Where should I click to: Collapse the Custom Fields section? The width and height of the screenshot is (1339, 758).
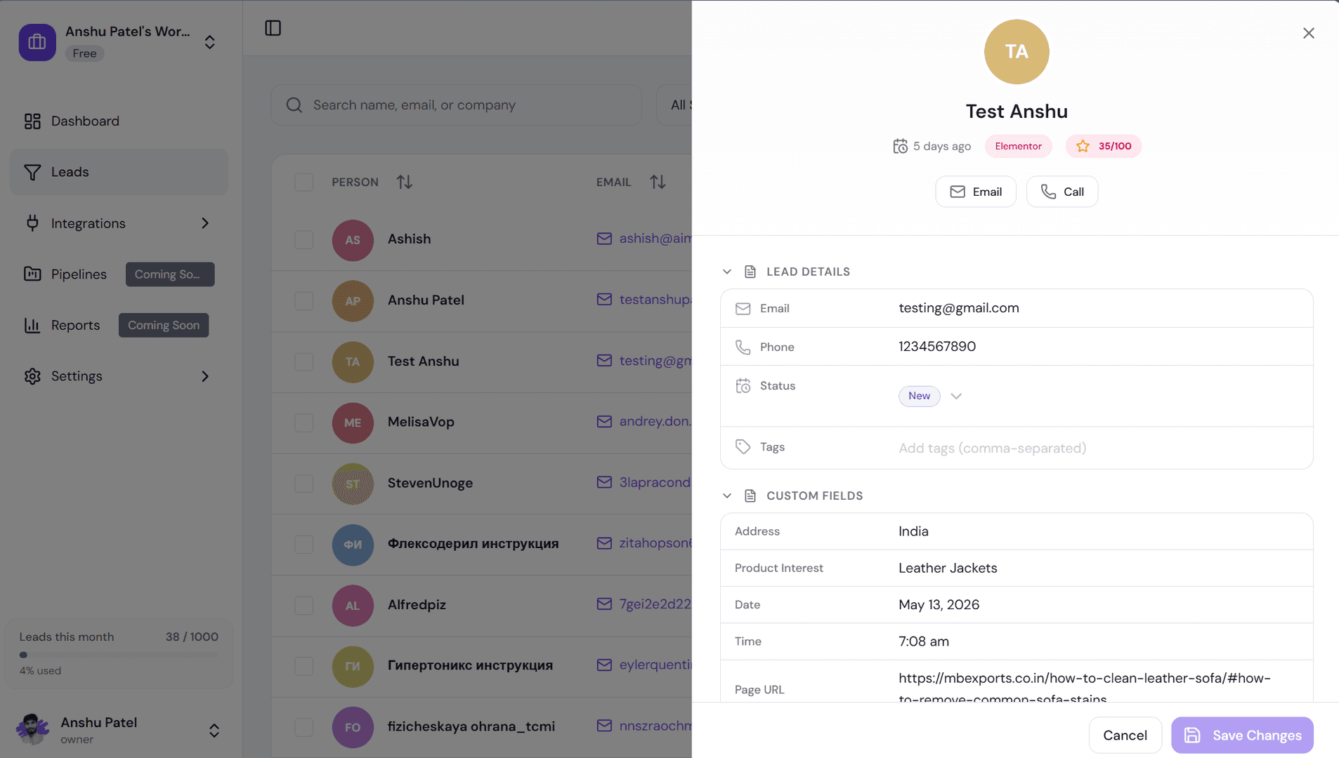pyautogui.click(x=727, y=496)
